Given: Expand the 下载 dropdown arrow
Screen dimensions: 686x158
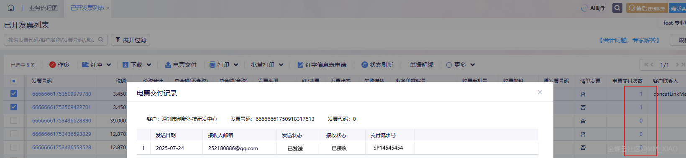Looking at the screenshot, I should [x=149, y=65].
